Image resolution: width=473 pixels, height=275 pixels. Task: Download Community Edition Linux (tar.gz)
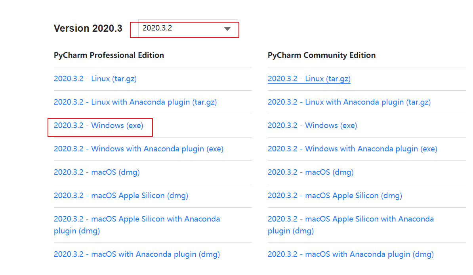[x=309, y=78]
